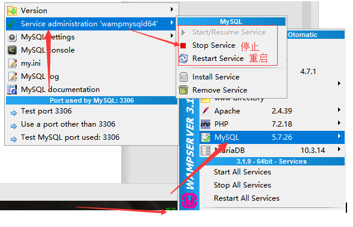
Task: Click the green checkmark beside Service administration
Action: click(12, 24)
